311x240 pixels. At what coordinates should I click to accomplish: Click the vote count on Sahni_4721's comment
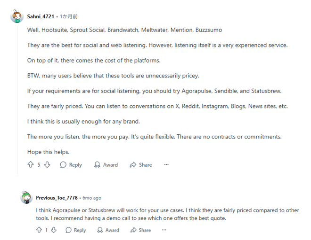point(39,165)
